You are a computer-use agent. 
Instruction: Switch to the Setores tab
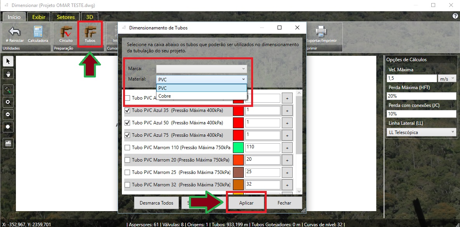(x=66, y=17)
